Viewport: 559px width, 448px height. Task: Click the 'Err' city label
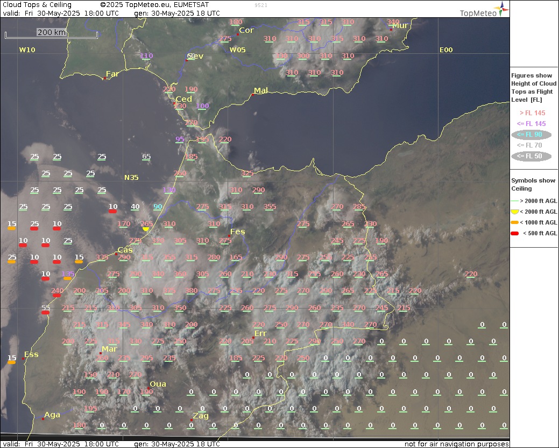coord(260,333)
